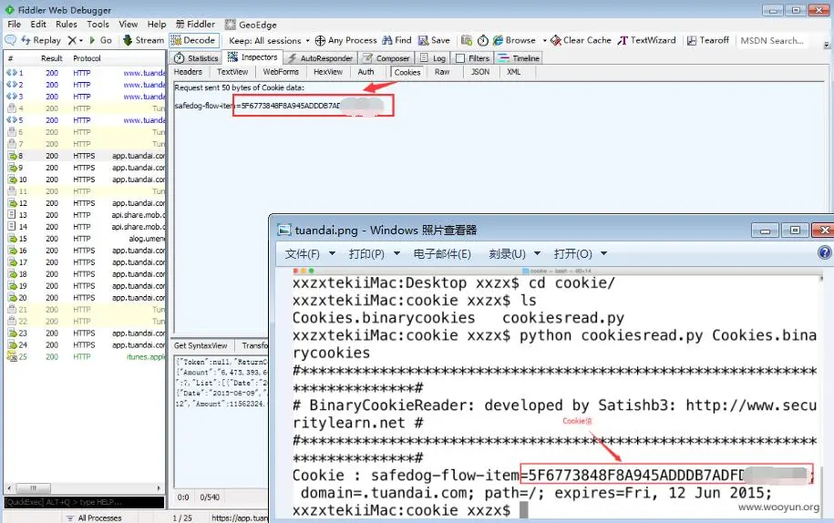This screenshot has width=834, height=523.
Task: Click the timer stopwatch icon in toolbar
Action: 483,40
